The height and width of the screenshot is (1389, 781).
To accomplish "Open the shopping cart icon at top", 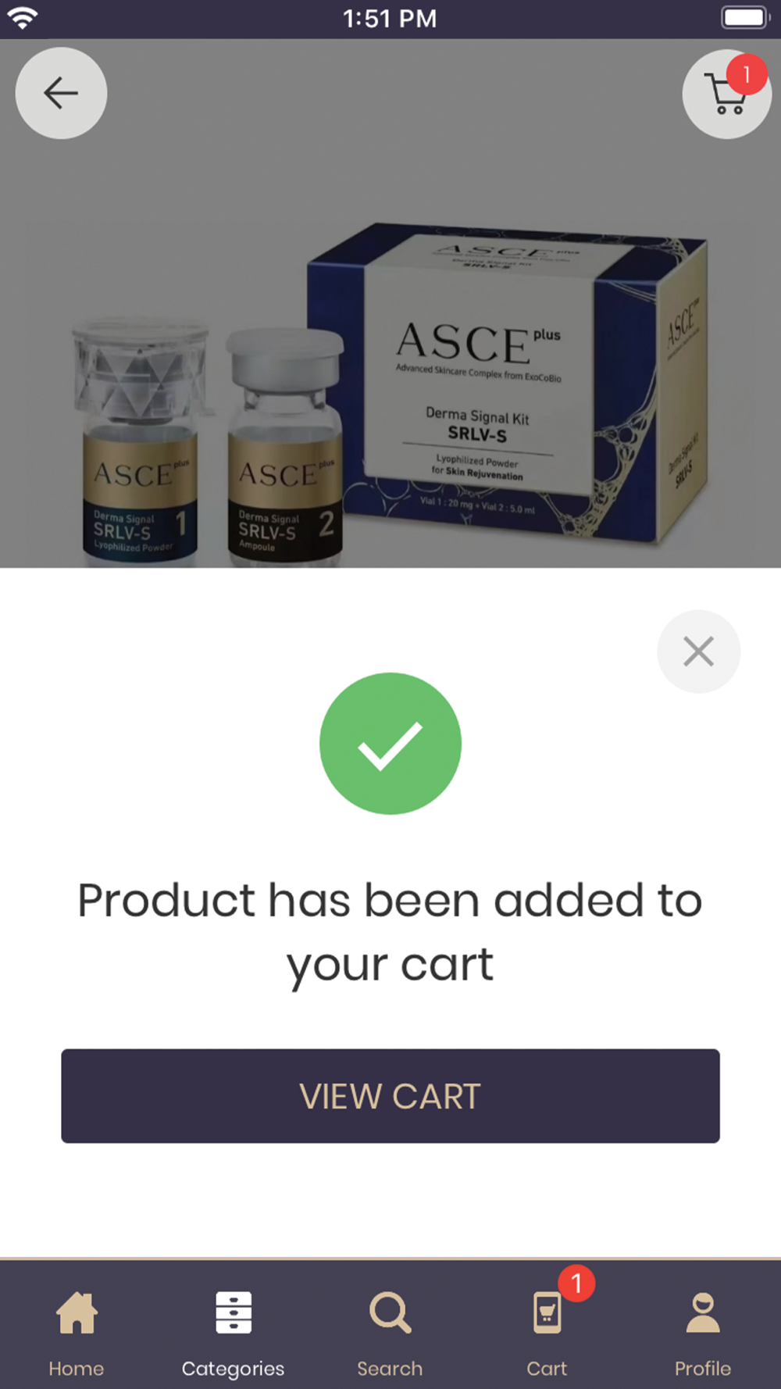I will pyautogui.click(x=726, y=95).
